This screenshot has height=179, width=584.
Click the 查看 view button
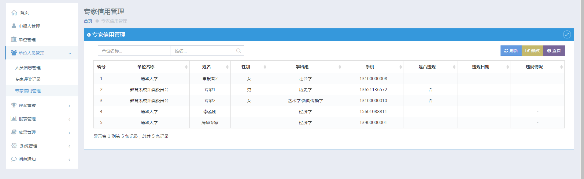[x=554, y=51]
